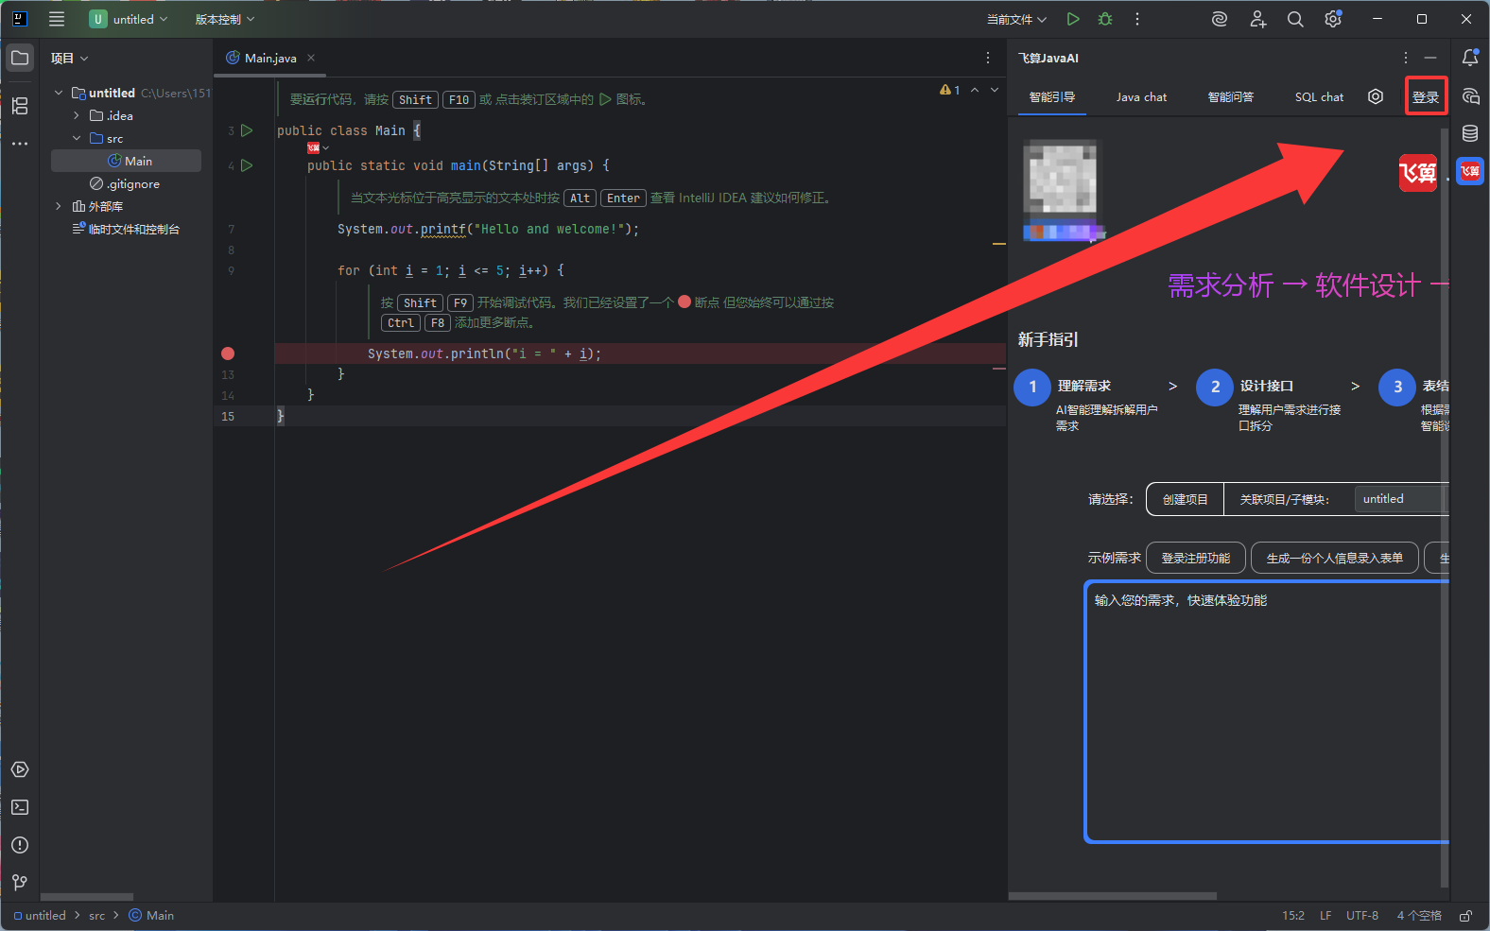Switch to the 智能问答 tab
This screenshot has width=1490, height=931.
1231,96
